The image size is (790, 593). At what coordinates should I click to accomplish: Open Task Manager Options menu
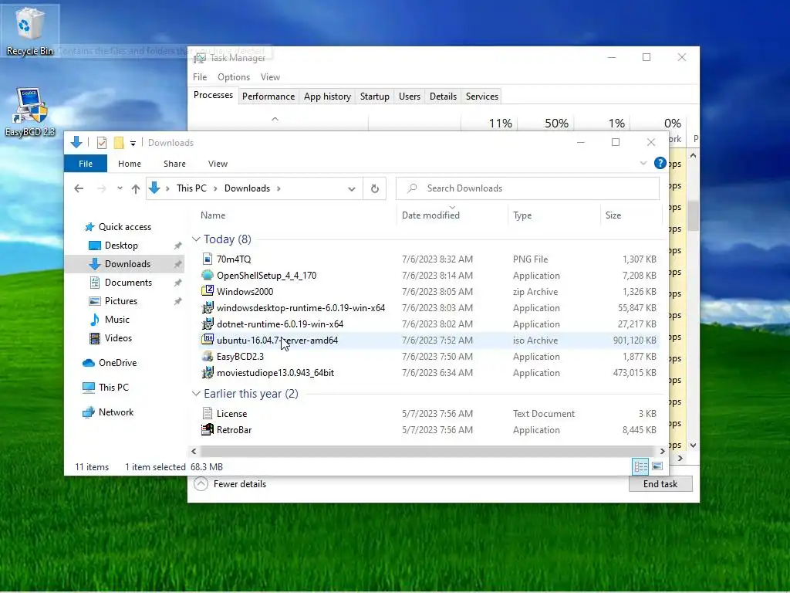coord(234,77)
